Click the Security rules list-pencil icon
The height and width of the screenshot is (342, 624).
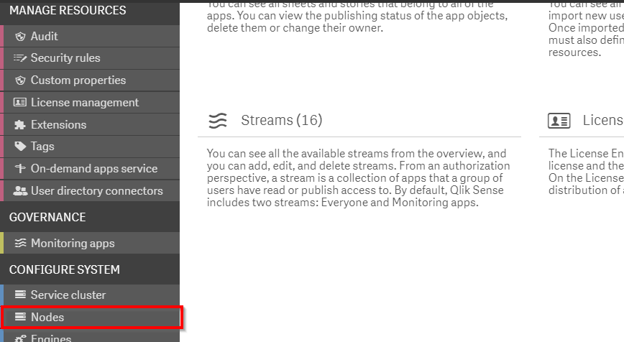pyautogui.click(x=20, y=58)
